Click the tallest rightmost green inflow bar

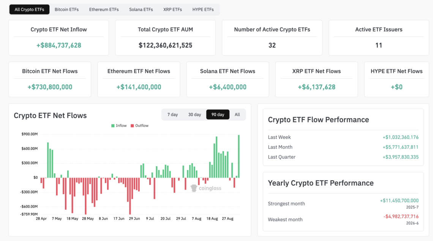click(239, 156)
